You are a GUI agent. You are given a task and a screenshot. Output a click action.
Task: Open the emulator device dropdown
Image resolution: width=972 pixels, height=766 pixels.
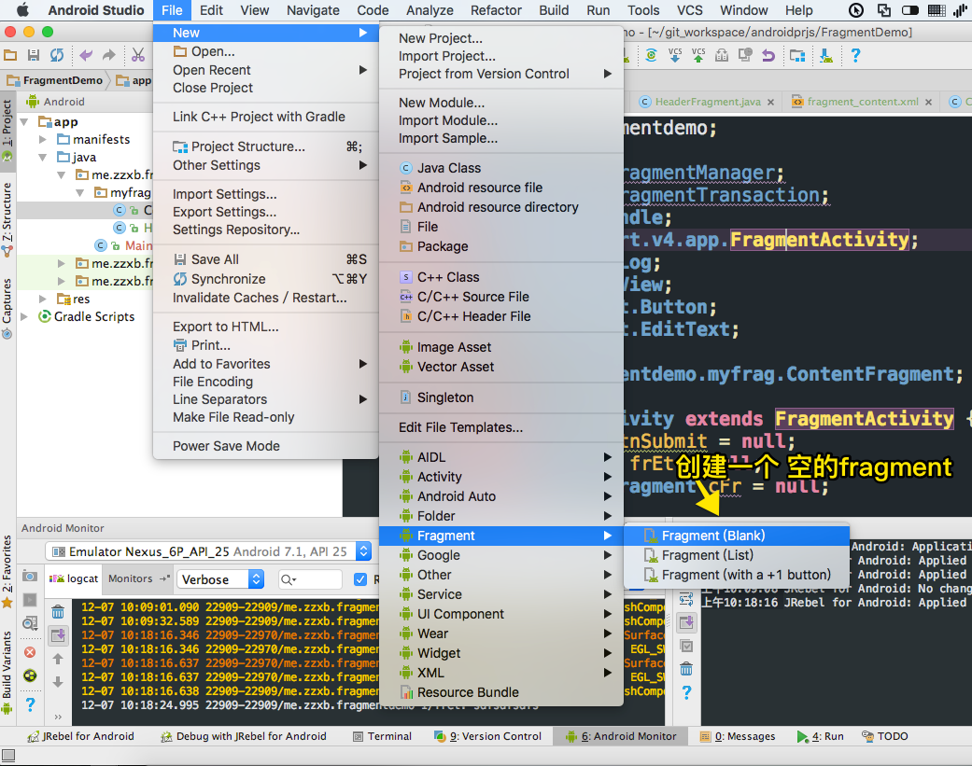(x=208, y=551)
